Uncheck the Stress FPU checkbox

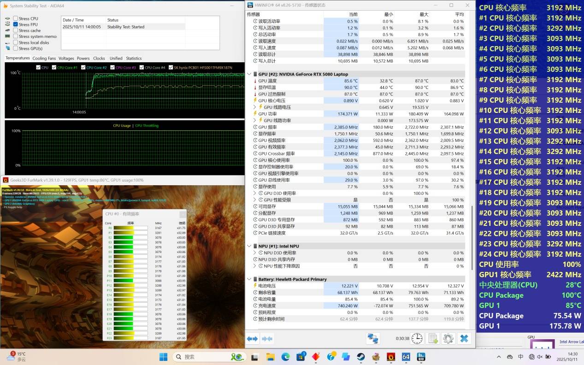16,24
